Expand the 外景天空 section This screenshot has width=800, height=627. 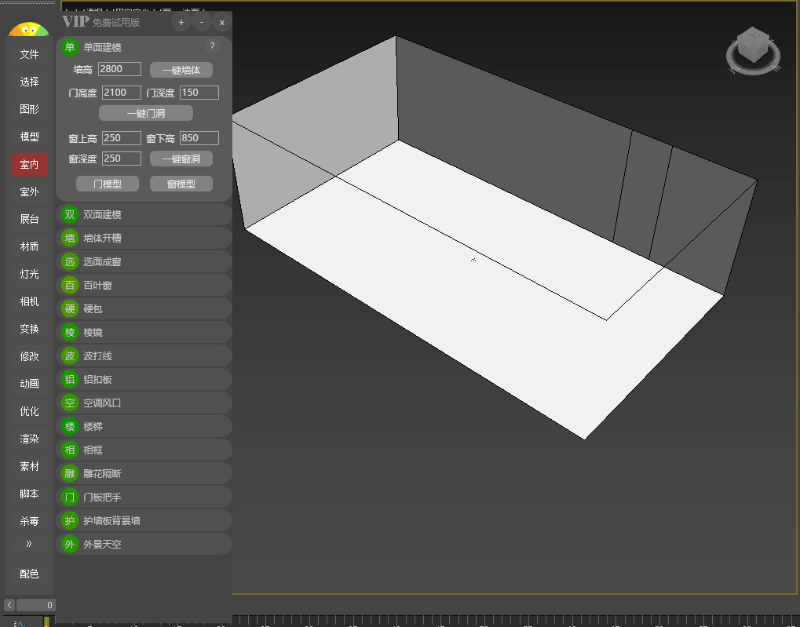[x=144, y=545]
